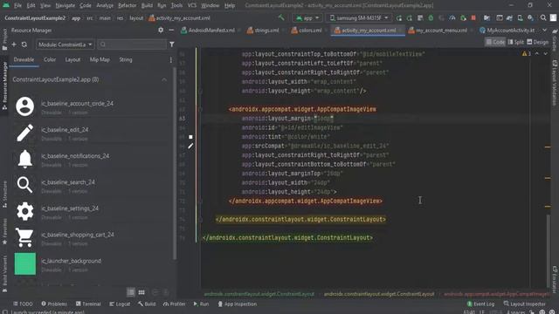Open the Terminal tool window

point(88,304)
